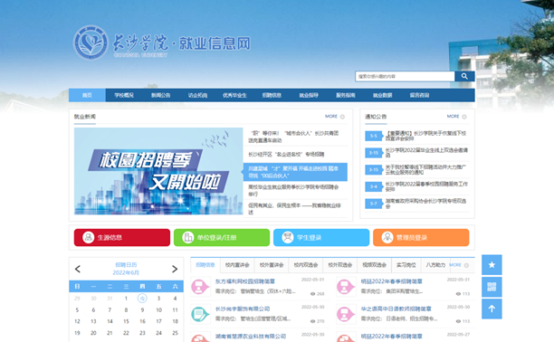The height and width of the screenshot is (342, 554).
Task: Switch to the 校内宣讲会 tab
Action: 237,265
